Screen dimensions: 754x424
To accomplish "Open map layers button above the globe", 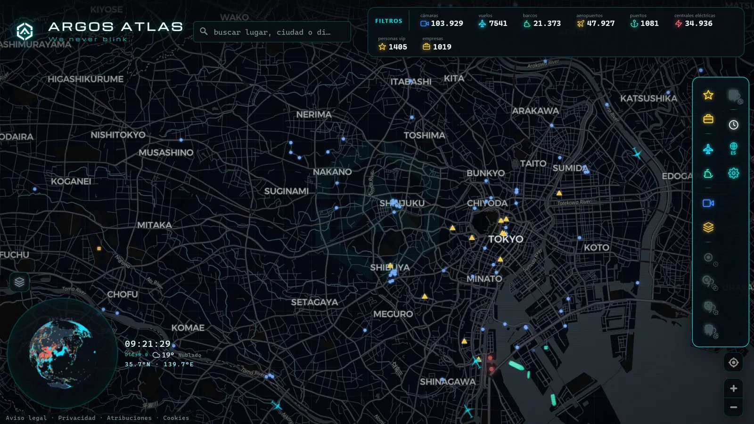I will [19, 282].
